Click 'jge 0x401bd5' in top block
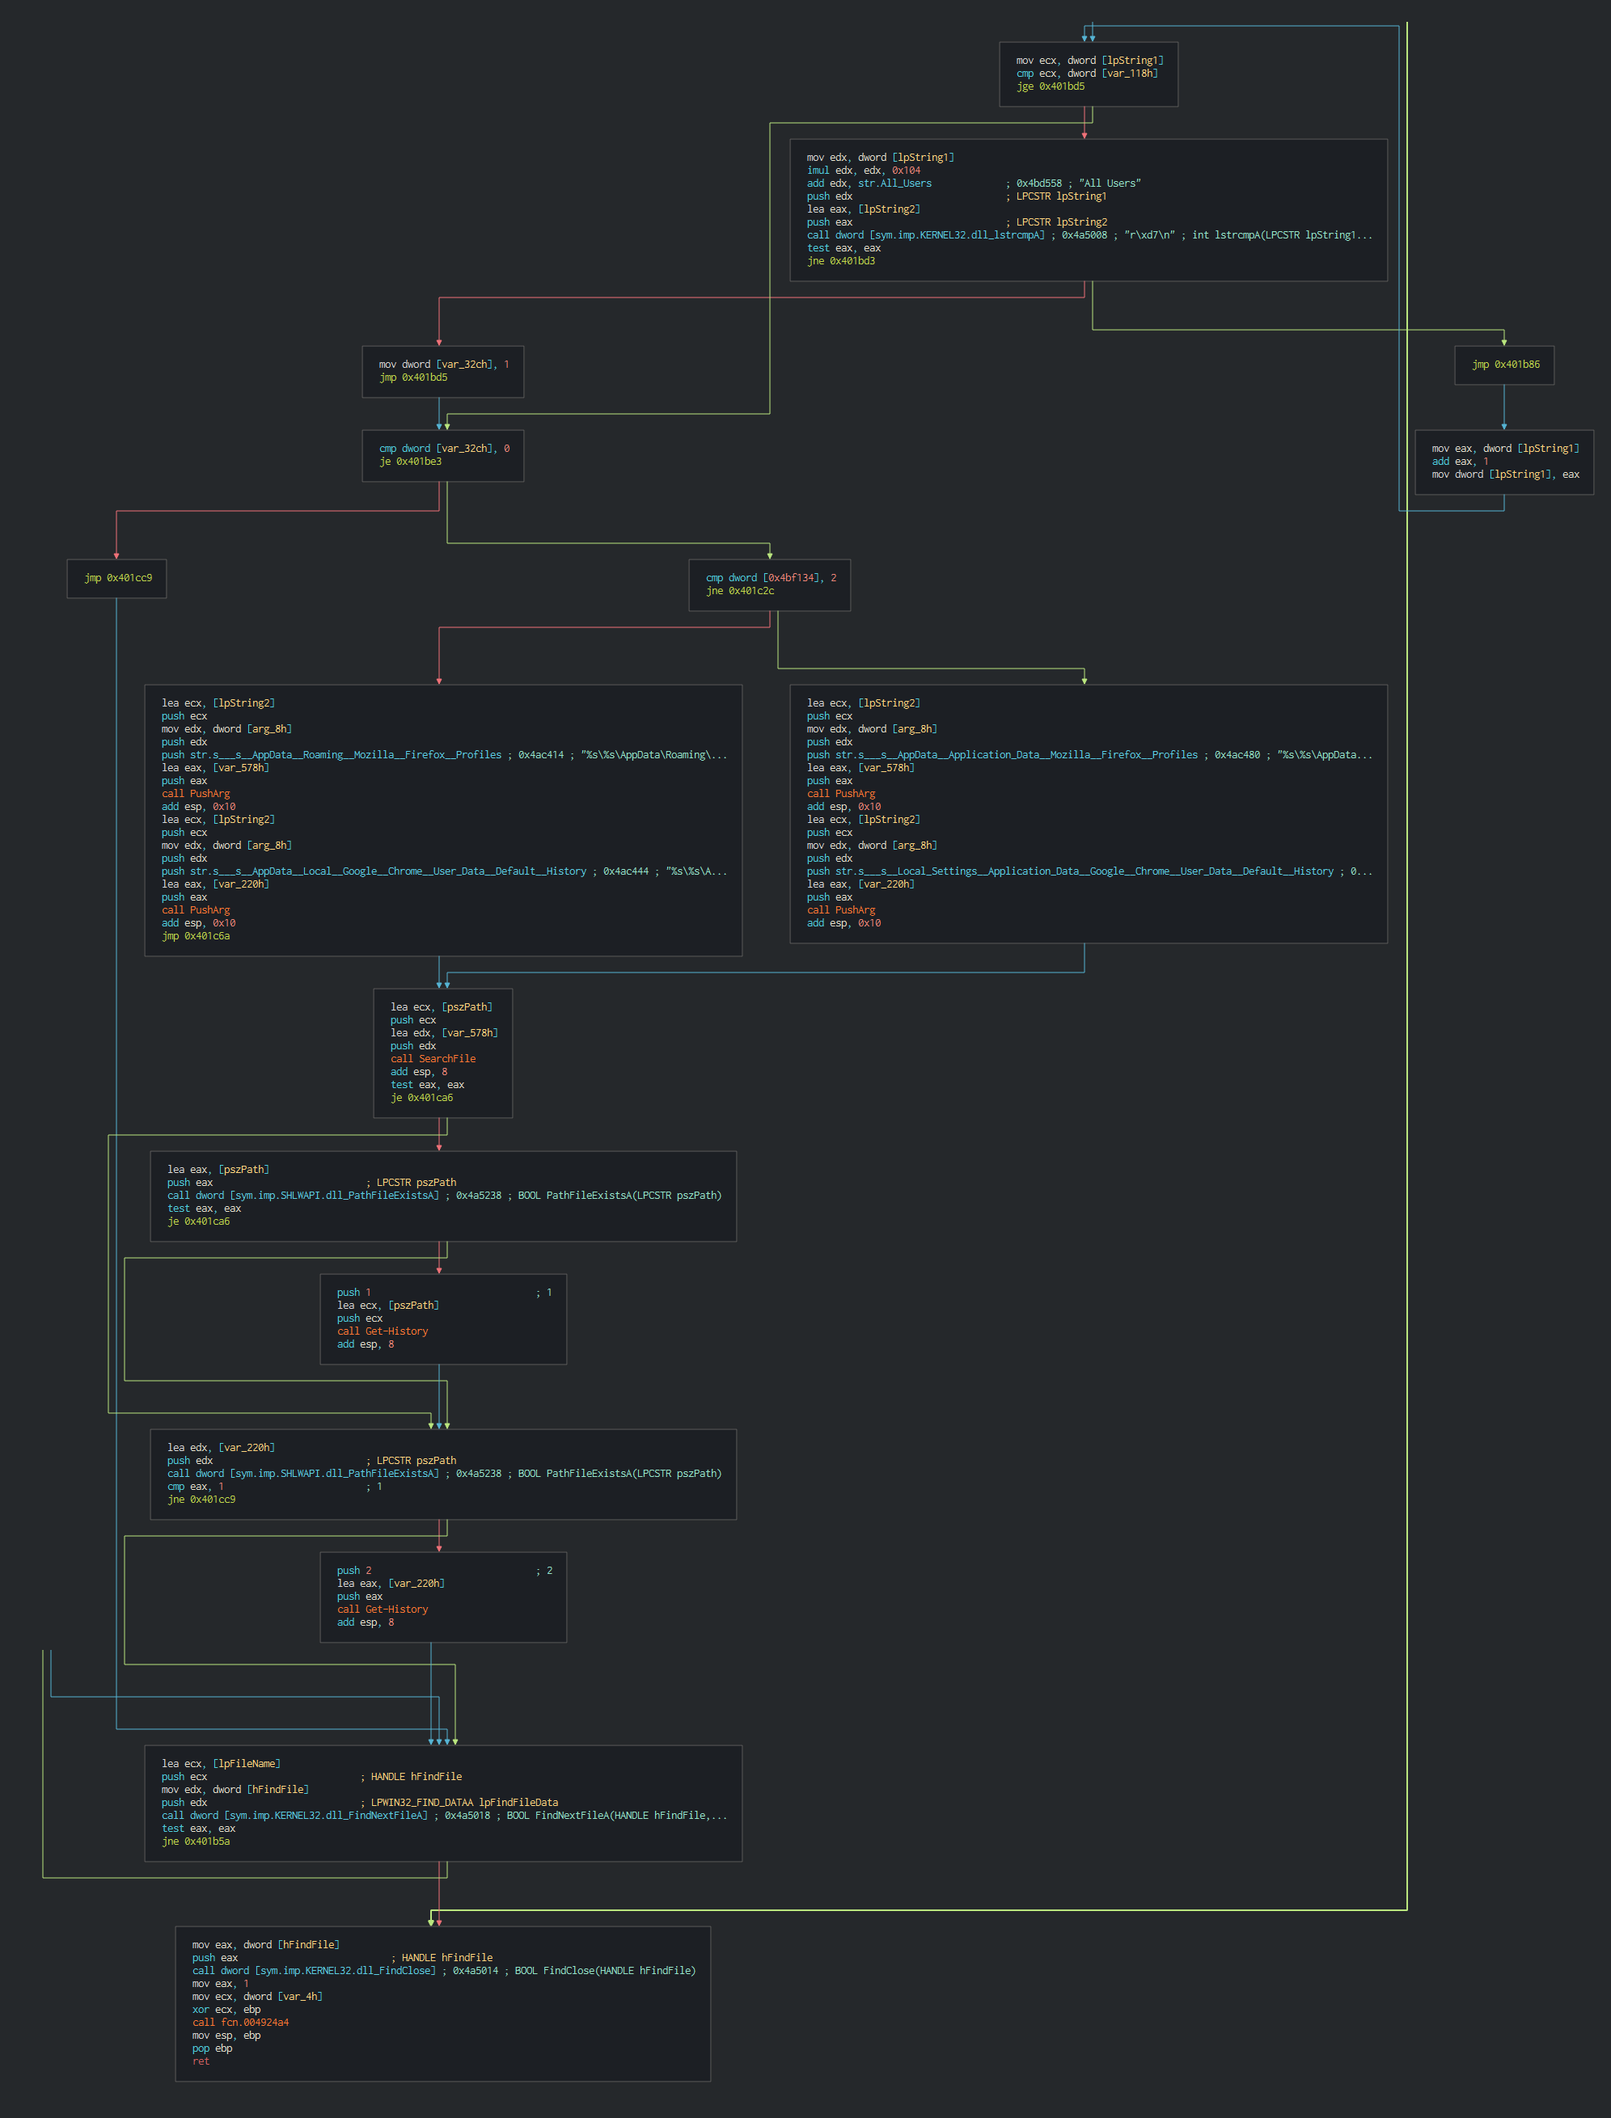1611x2118 pixels. 1050,86
